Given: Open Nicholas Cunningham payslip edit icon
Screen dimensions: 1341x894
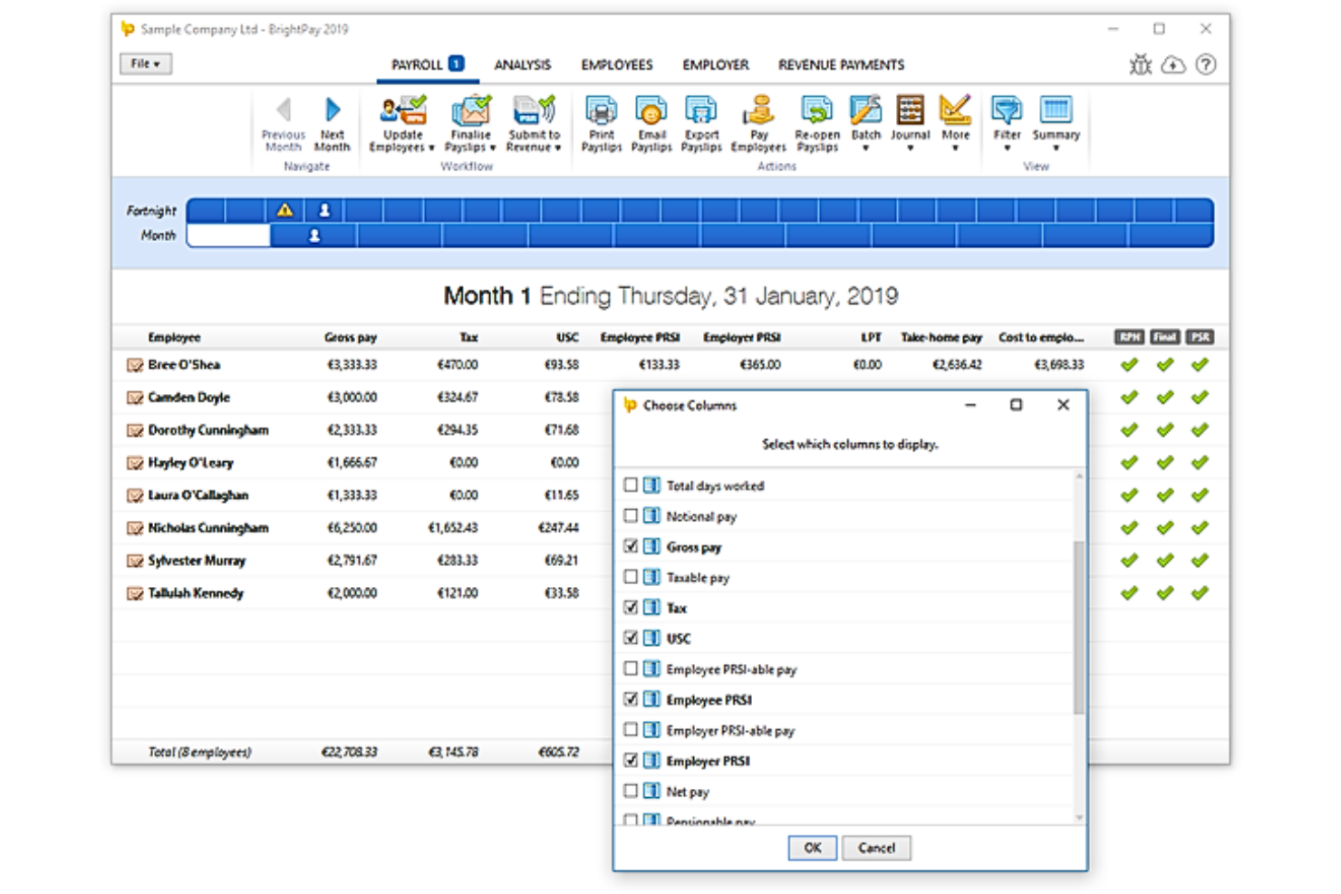Looking at the screenshot, I should tap(135, 528).
